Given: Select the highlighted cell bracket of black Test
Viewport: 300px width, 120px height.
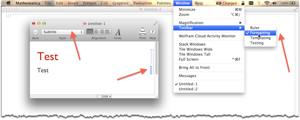Looking at the screenshot, I should tap(151, 70).
